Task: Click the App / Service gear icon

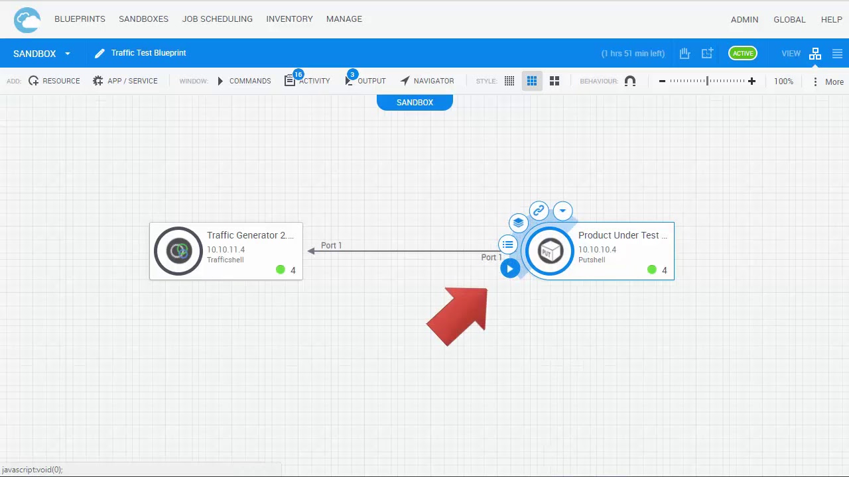Action: [x=98, y=81]
